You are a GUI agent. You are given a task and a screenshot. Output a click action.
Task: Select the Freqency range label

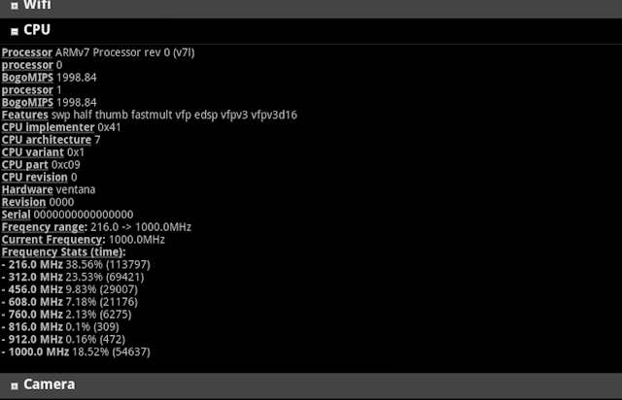(x=45, y=227)
